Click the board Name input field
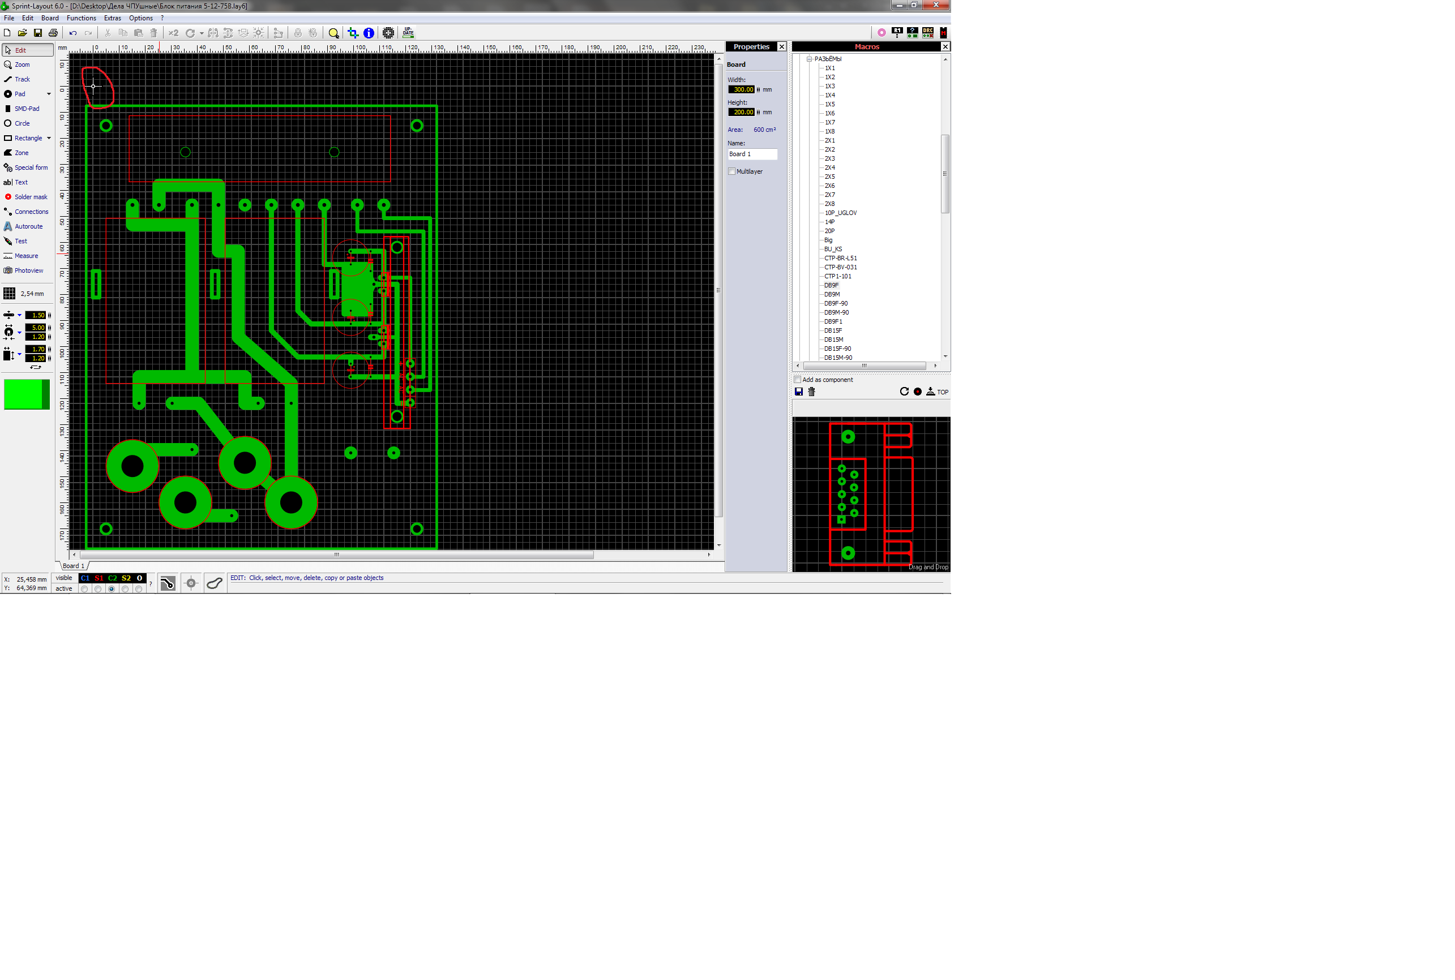The image size is (1455, 980). click(x=752, y=154)
